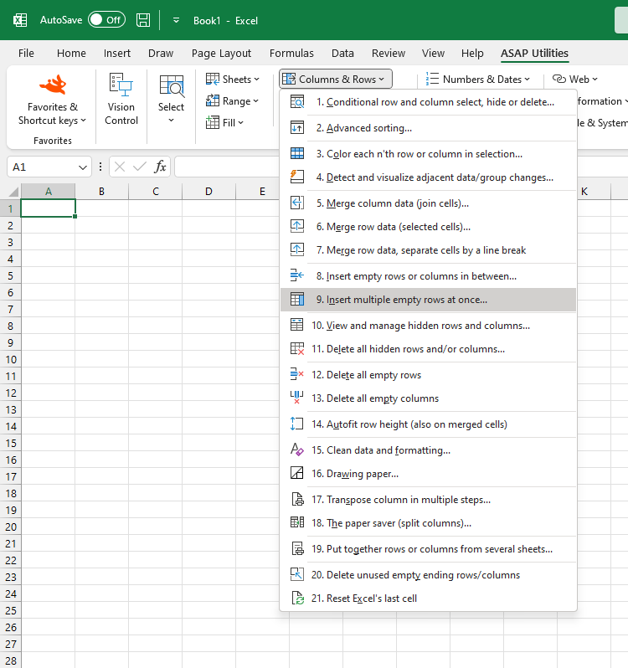
Task: Click the Select All corner triangle
Action: coord(13,192)
